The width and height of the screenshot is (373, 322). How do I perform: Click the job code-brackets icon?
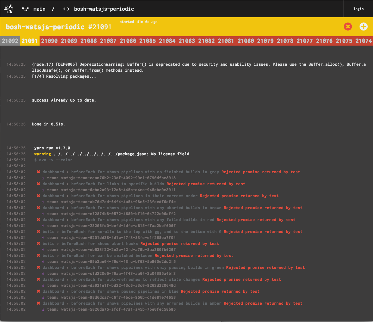(x=66, y=9)
